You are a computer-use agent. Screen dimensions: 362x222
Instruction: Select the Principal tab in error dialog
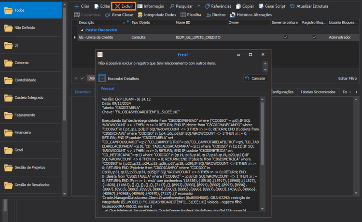(107, 89)
